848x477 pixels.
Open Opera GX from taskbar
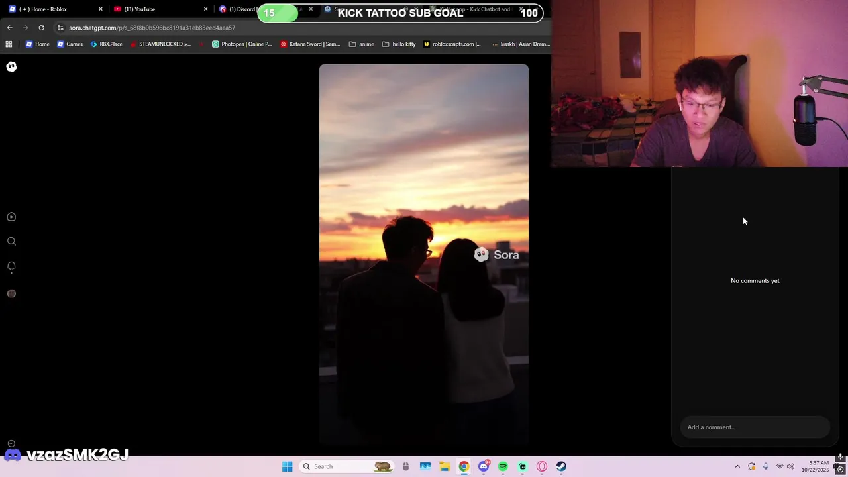click(x=542, y=466)
